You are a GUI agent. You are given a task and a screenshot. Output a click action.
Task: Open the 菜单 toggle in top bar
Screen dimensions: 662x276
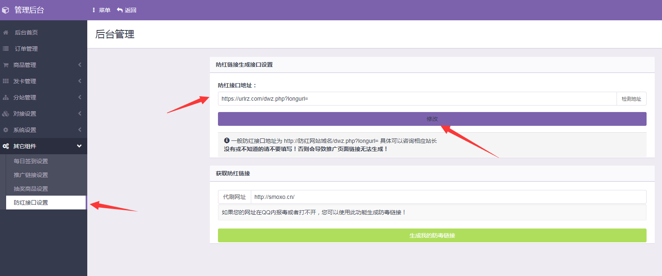pos(101,10)
